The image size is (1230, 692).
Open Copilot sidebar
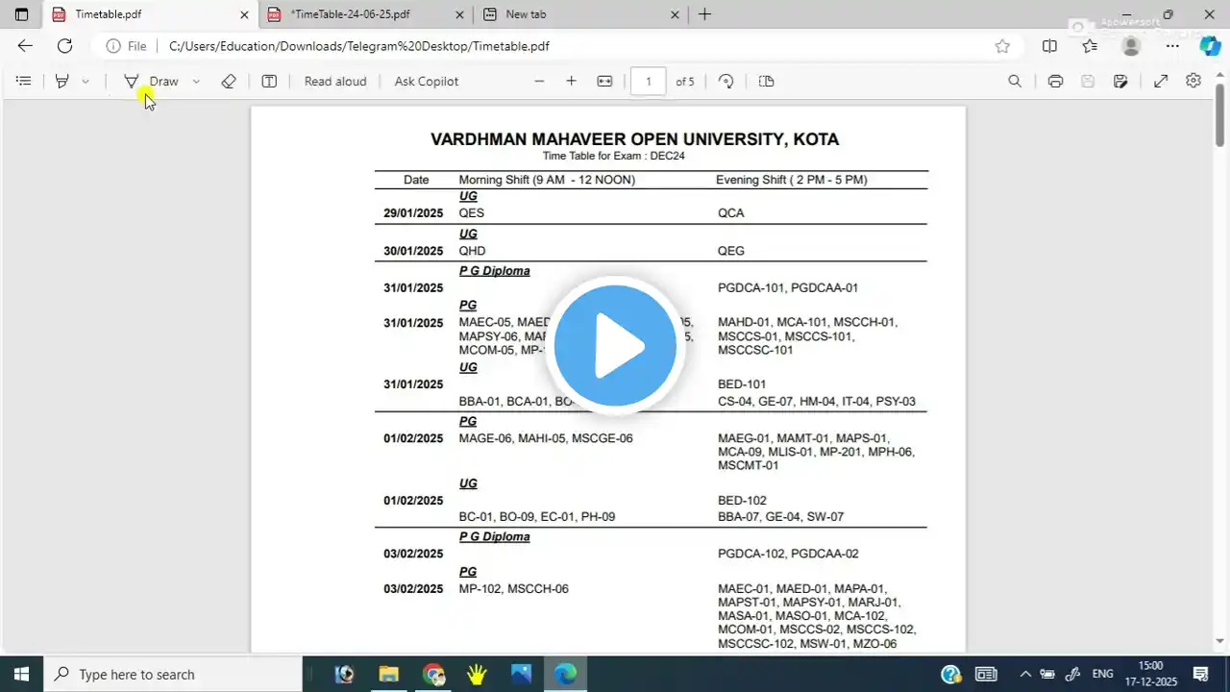(x=1210, y=46)
